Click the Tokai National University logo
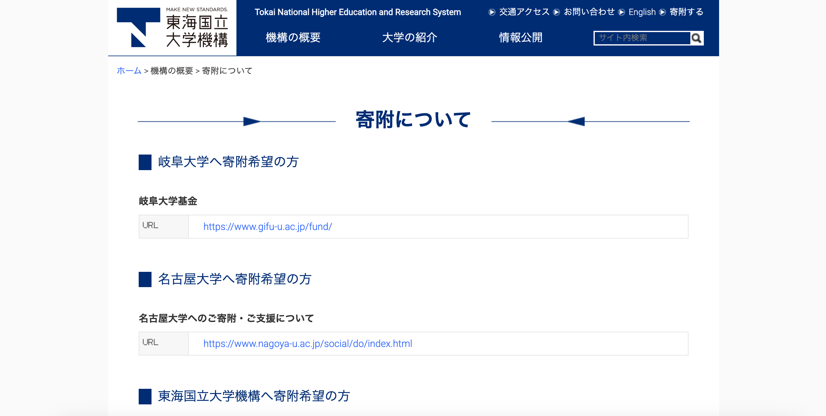The image size is (826, 416). [172, 27]
